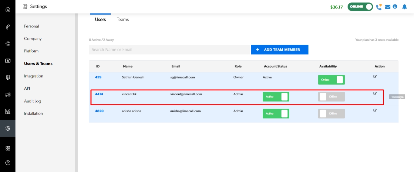Switch to the Teams tab
This screenshot has height=172, width=414.
coord(123,19)
